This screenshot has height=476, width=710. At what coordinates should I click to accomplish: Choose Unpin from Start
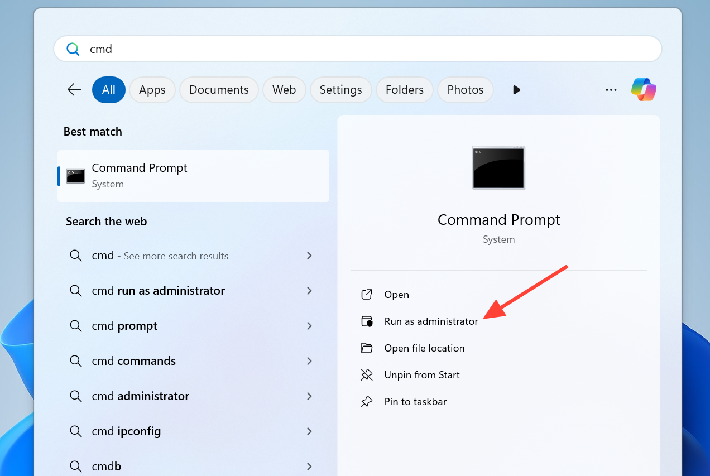(x=422, y=375)
